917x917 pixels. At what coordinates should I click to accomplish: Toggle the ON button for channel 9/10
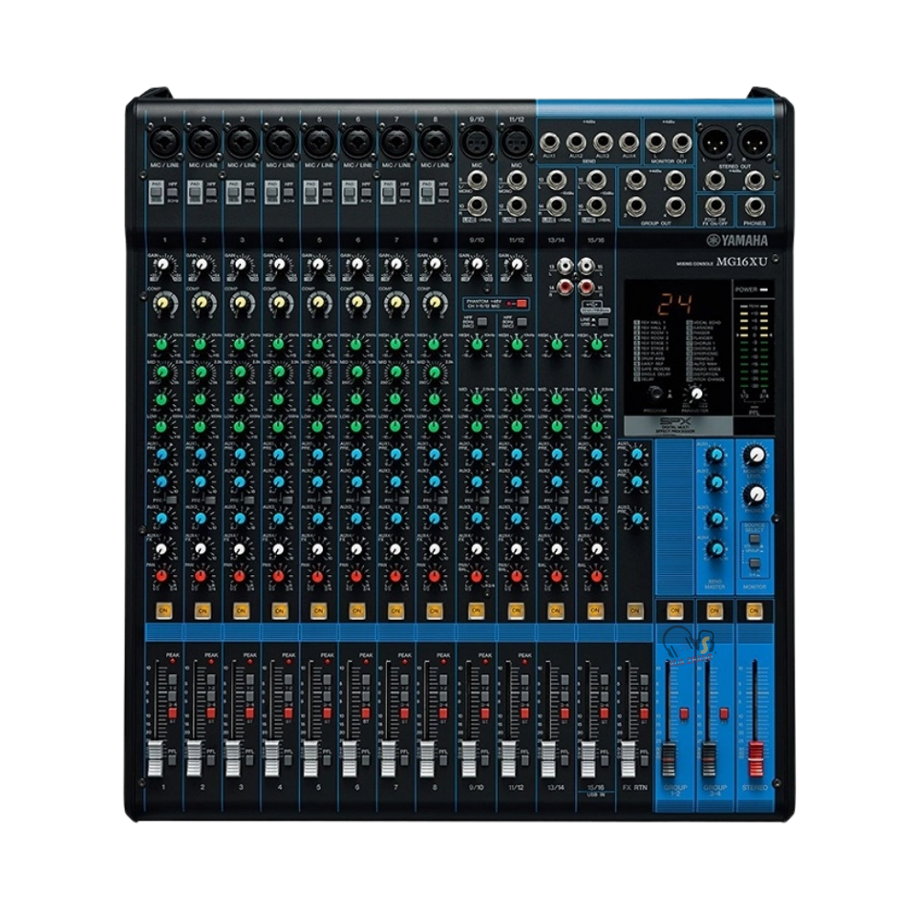476,611
